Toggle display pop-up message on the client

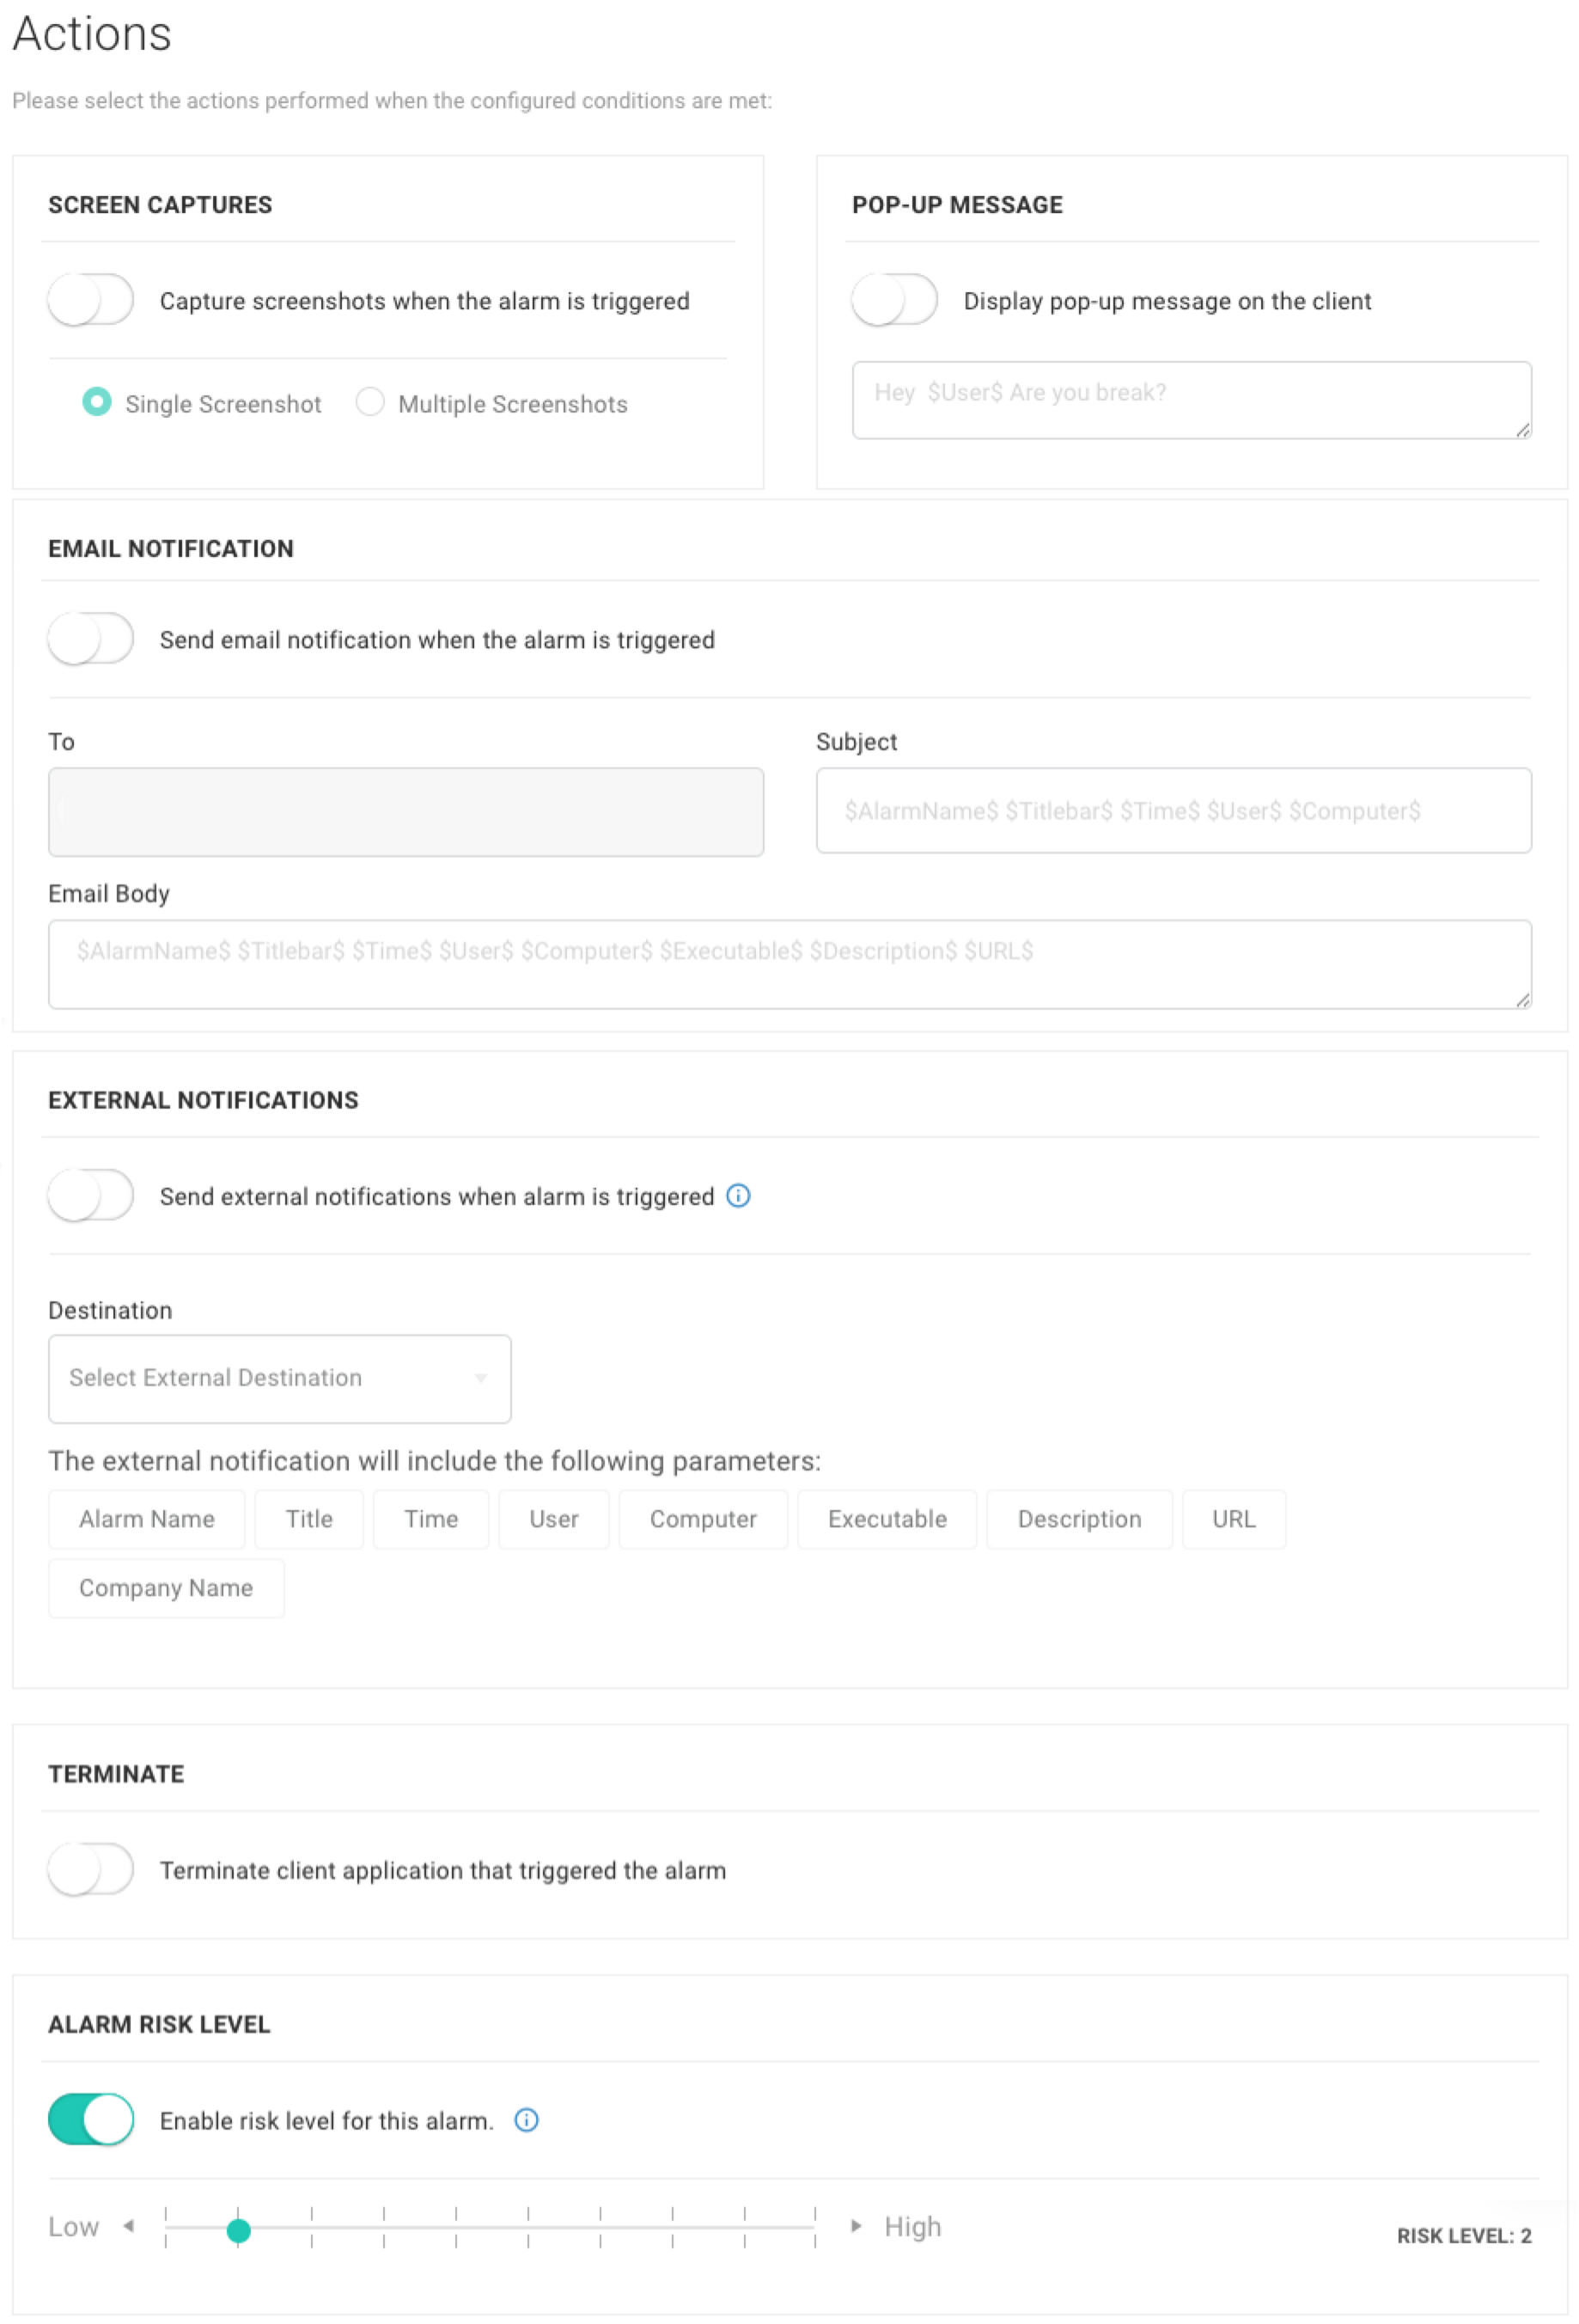893,300
